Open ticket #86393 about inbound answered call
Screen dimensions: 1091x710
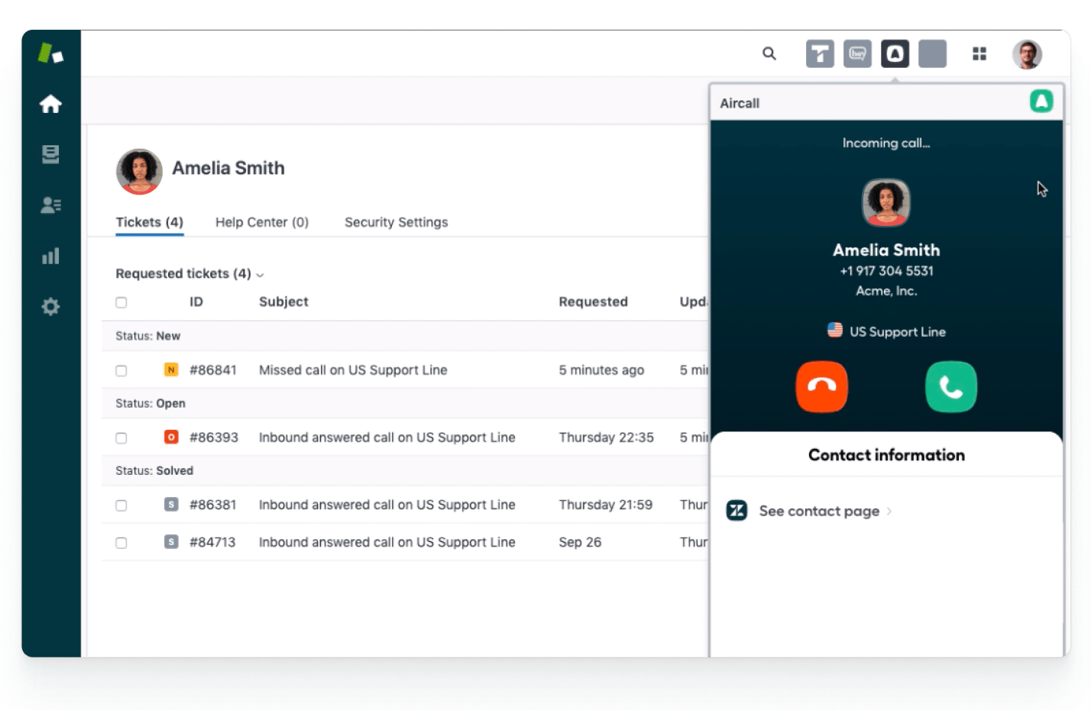[x=387, y=437]
